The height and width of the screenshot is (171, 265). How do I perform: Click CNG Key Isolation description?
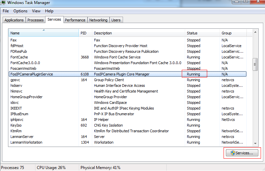click(x=108, y=125)
